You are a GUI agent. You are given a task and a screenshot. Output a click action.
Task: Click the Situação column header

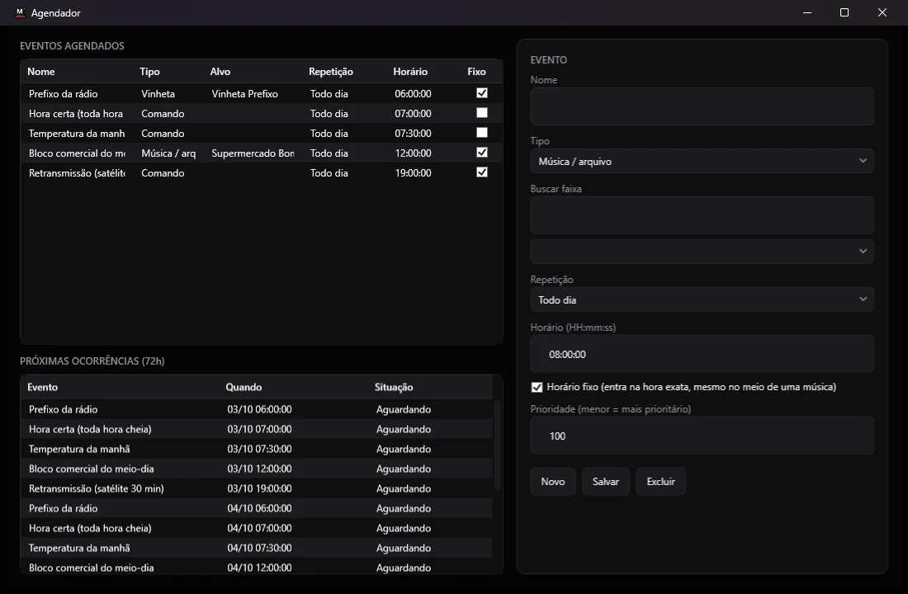394,387
